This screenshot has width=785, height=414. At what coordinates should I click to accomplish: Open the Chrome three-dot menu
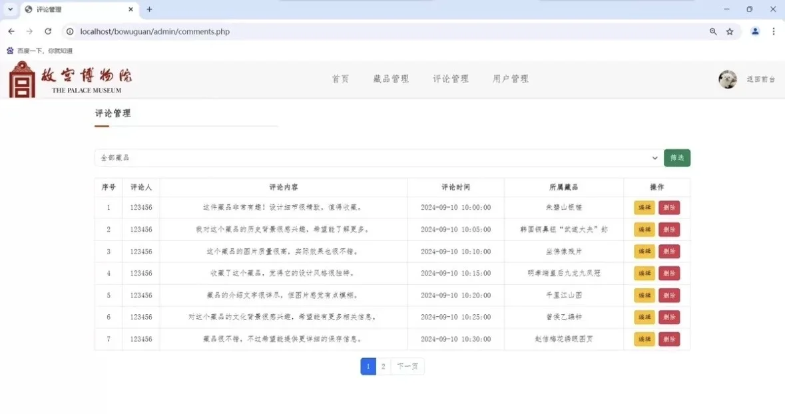tap(773, 31)
